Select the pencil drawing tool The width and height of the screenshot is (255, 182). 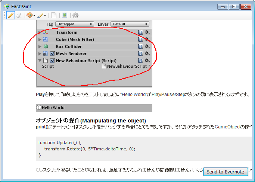coord(10,15)
